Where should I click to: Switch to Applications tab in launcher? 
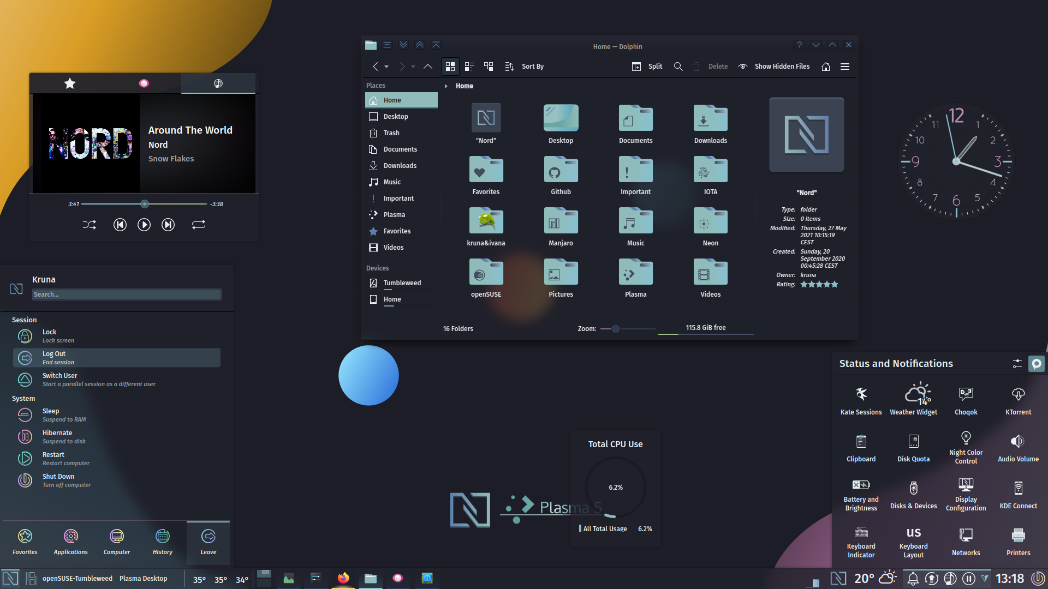point(70,543)
